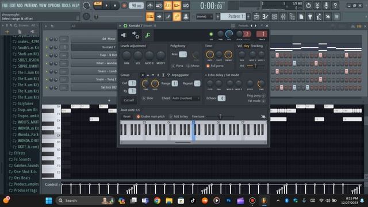Turn off arpeggiator using the X icon
368x207 pixels.
point(143,75)
